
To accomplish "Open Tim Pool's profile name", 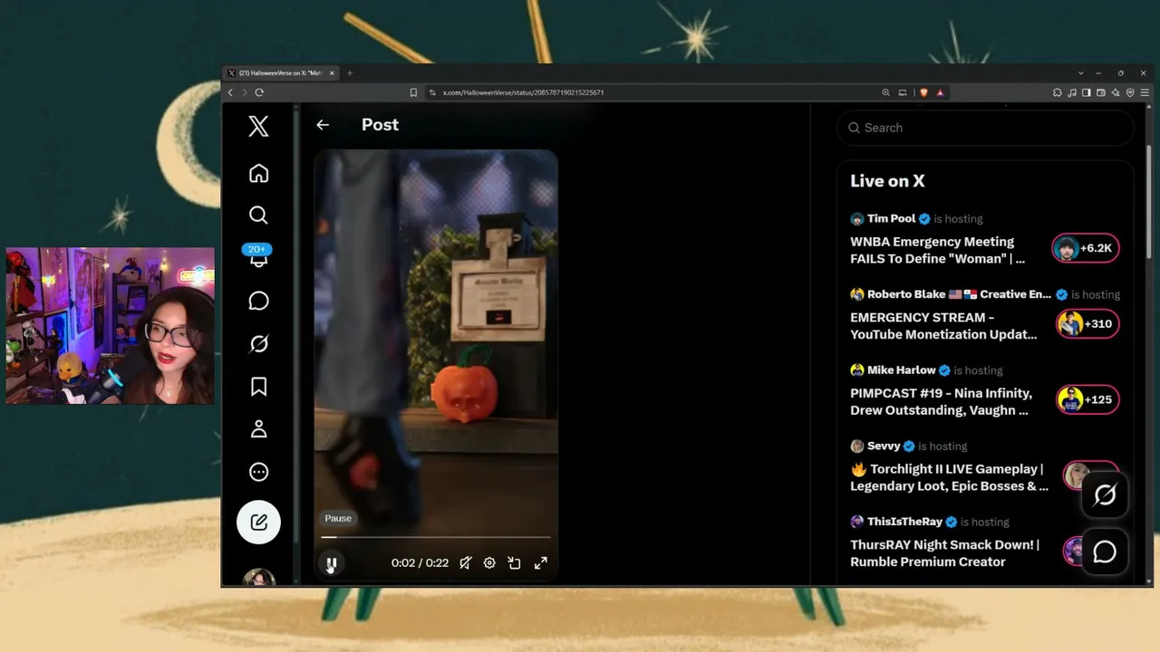I will point(891,218).
